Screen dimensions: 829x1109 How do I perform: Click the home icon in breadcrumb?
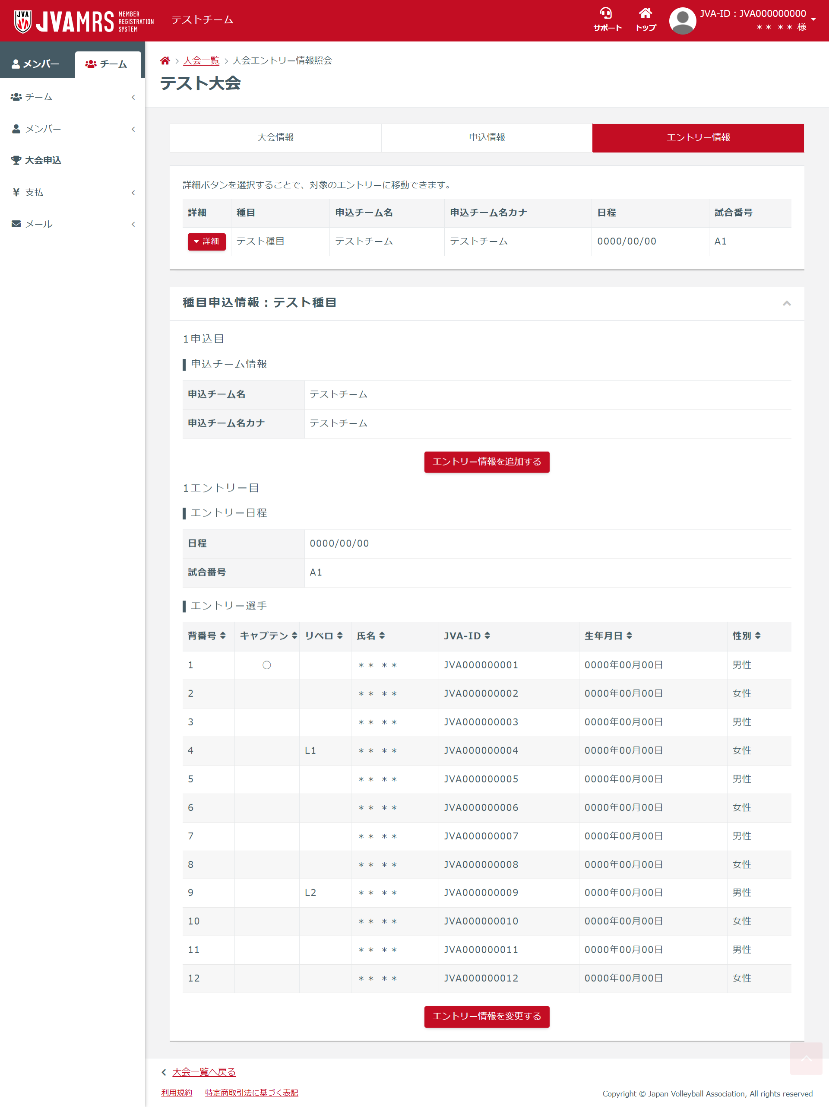tap(165, 60)
